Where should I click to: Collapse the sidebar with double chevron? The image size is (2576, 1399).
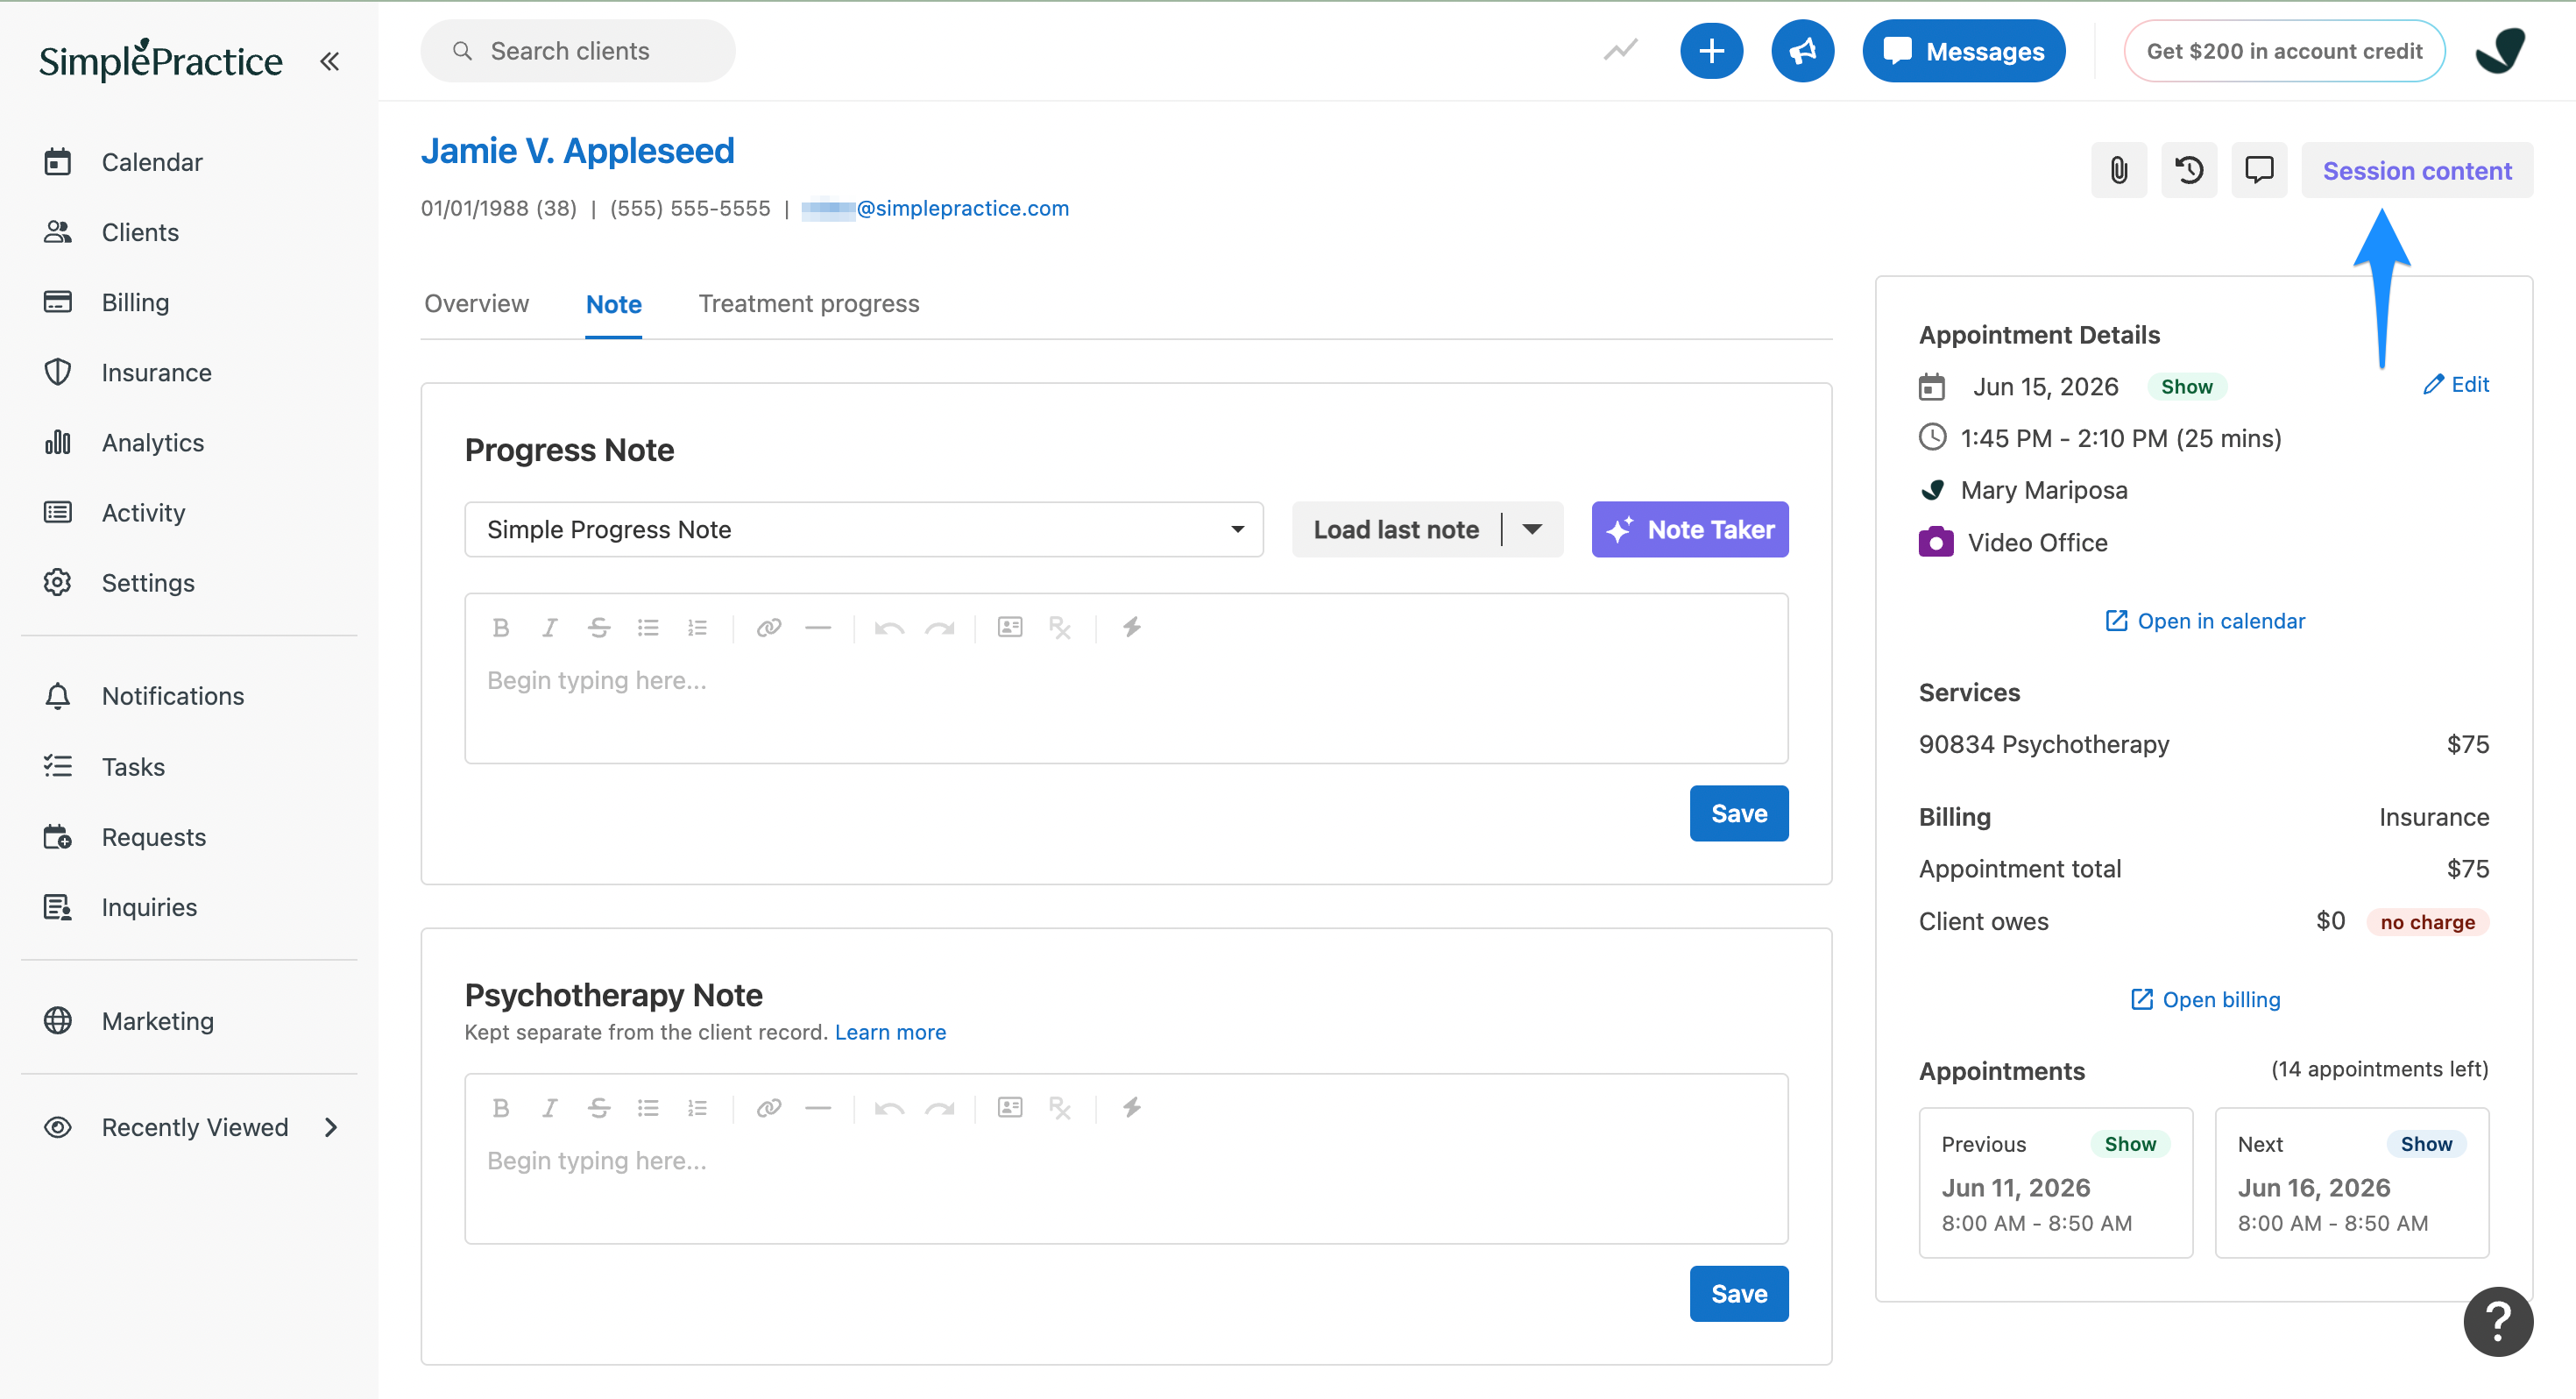(329, 61)
